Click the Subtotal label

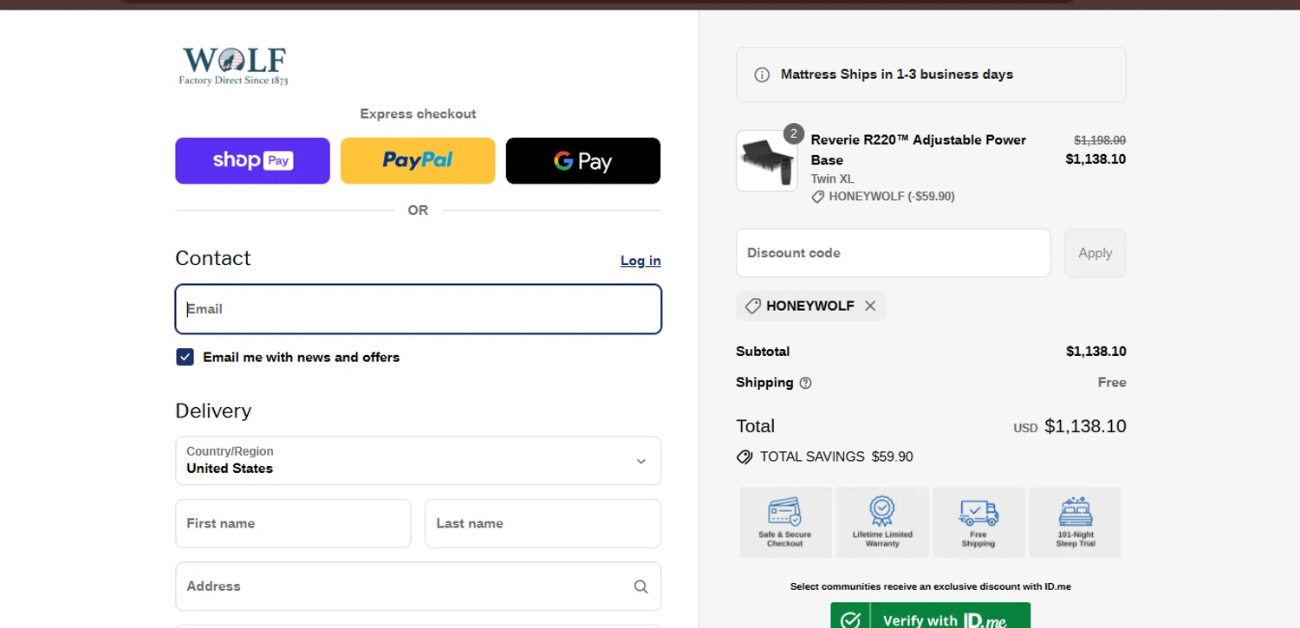click(763, 352)
